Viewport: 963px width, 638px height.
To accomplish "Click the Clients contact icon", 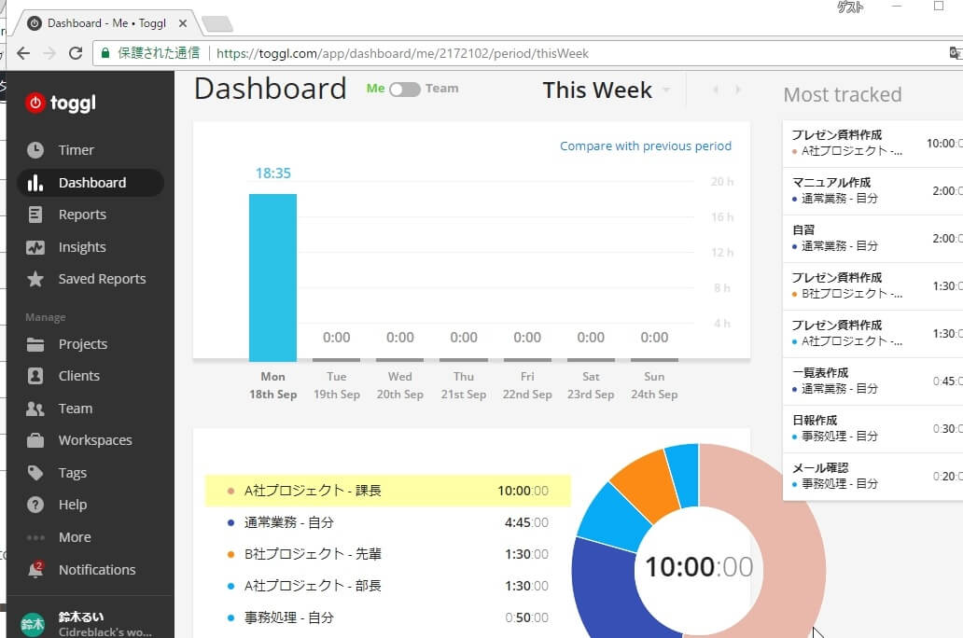I will tap(35, 376).
